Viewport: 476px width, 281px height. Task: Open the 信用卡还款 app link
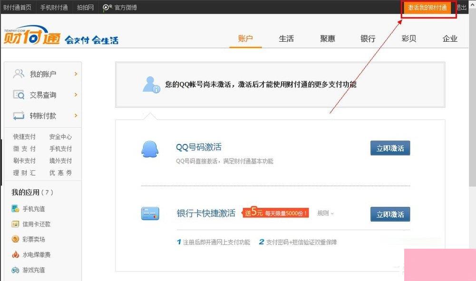(37, 224)
